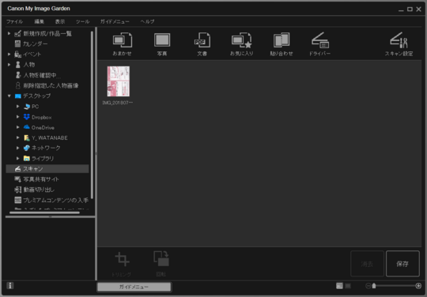The height and width of the screenshot is (297, 427).
Task: Switch to thumbnail view icon
Action: (x=339, y=286)
